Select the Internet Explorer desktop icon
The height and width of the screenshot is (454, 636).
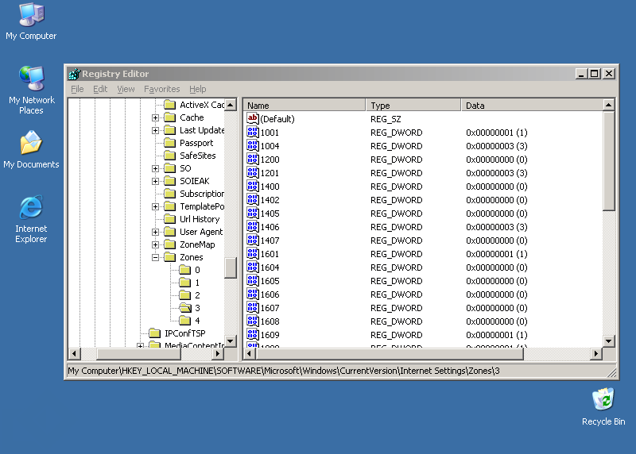click(31, 219)
